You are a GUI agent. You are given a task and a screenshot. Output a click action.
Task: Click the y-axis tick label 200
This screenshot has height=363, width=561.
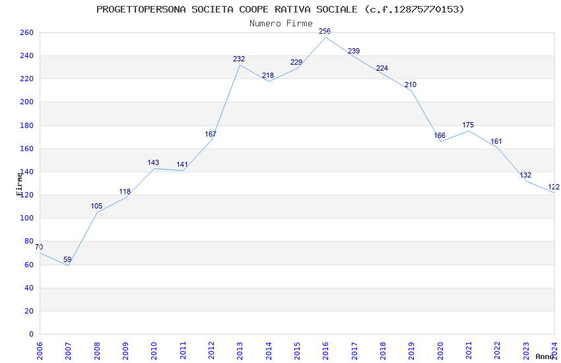coord(26,102)
